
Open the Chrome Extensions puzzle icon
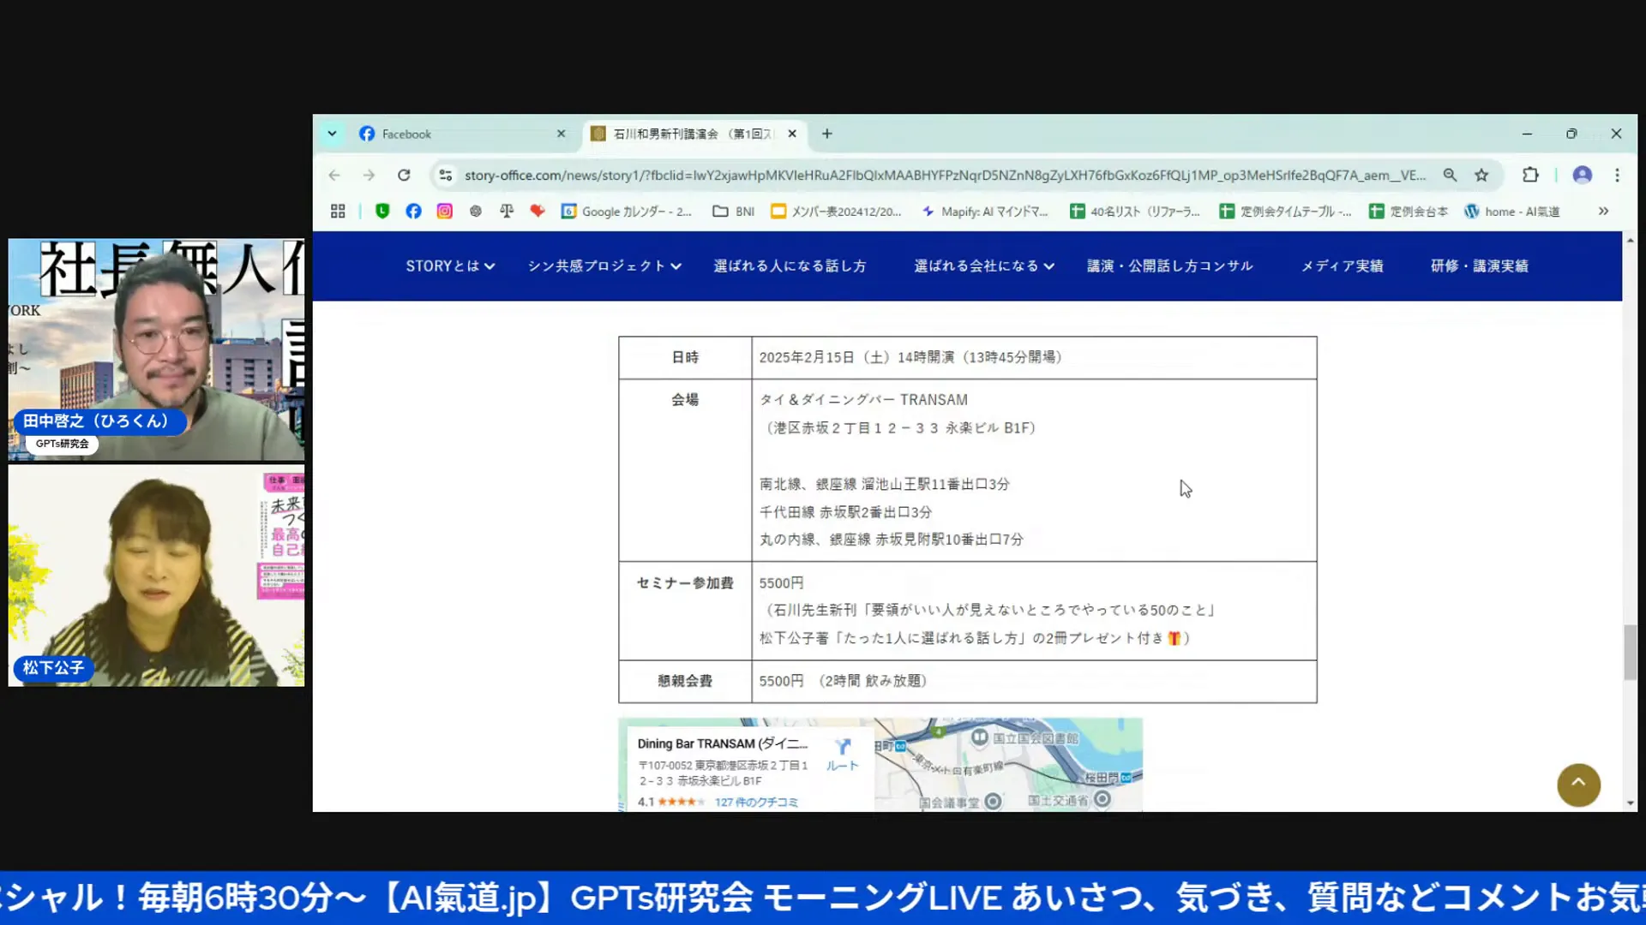[1530, 176]
